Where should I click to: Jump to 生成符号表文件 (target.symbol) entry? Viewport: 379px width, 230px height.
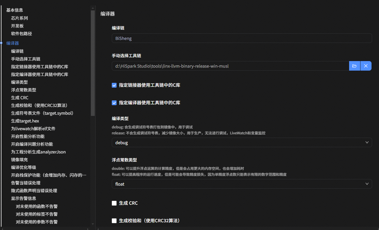click(x=42, y=113)
